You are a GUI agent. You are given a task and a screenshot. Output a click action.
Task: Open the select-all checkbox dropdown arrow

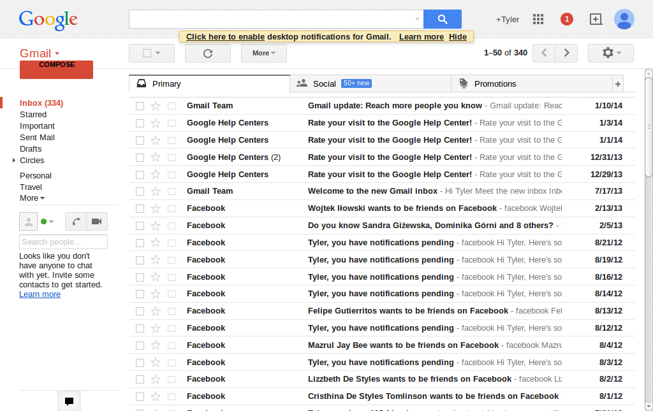point(158,54)
